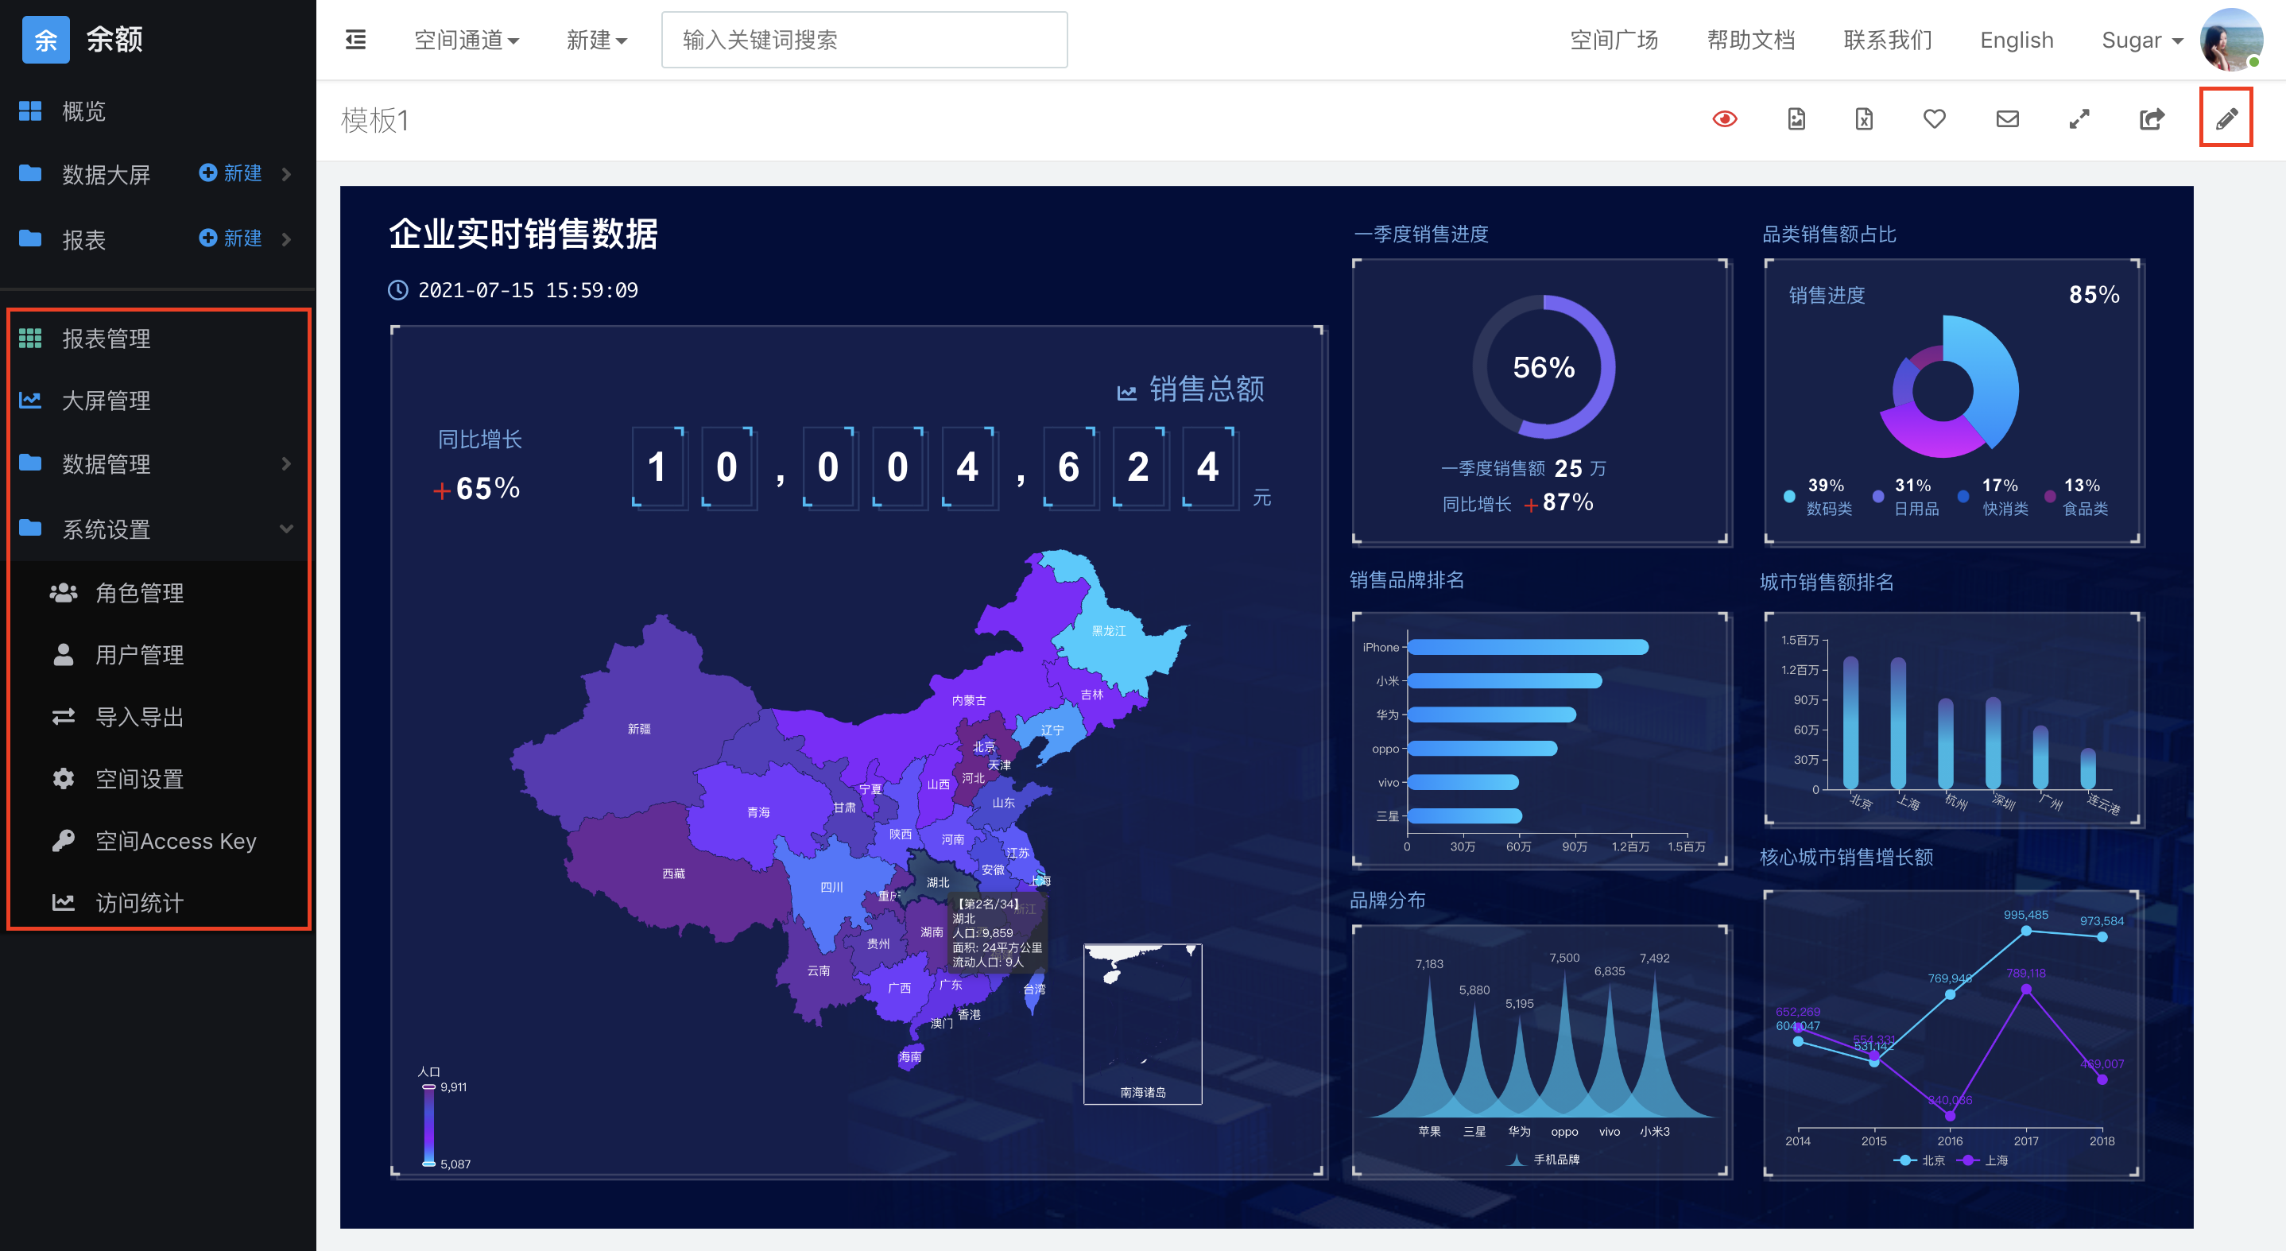Click the 模板1 page title
Screen dimensions: 2286x1251
coord(374,120)
